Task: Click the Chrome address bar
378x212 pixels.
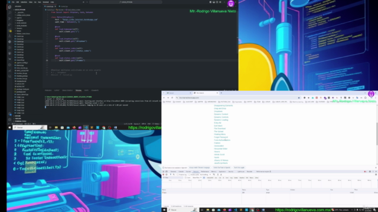Action: (237, 98)
